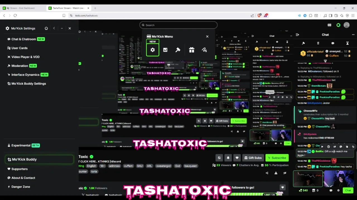Click the pop-out icon beside the notification bell

click(219, 158)
